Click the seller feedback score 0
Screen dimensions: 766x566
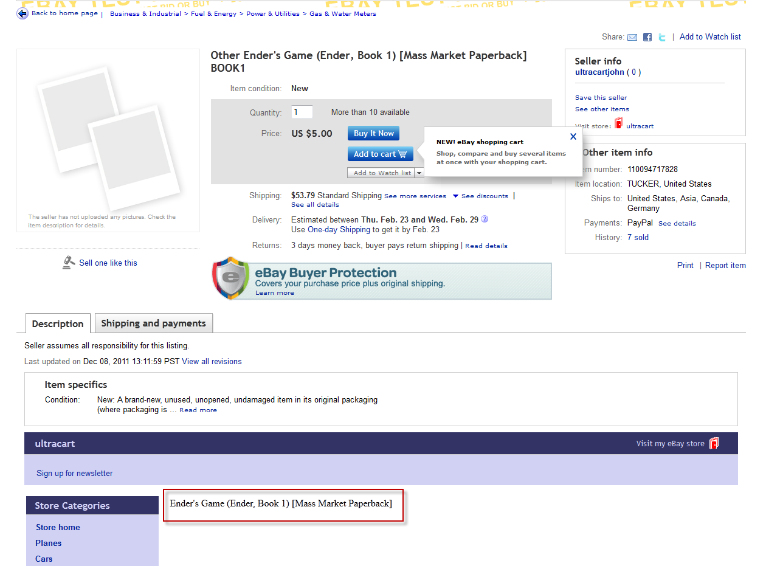634,72
